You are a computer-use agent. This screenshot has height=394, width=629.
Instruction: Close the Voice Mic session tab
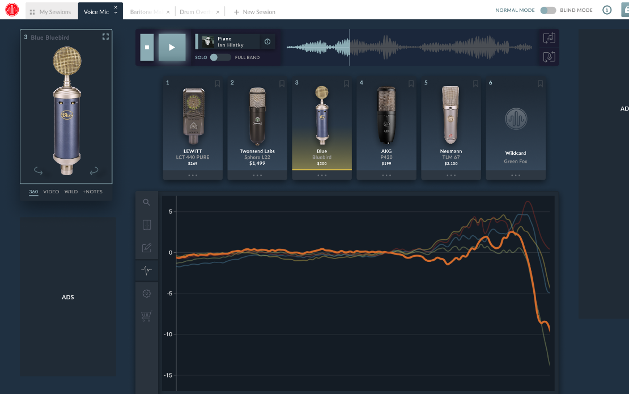coord(116,7)
